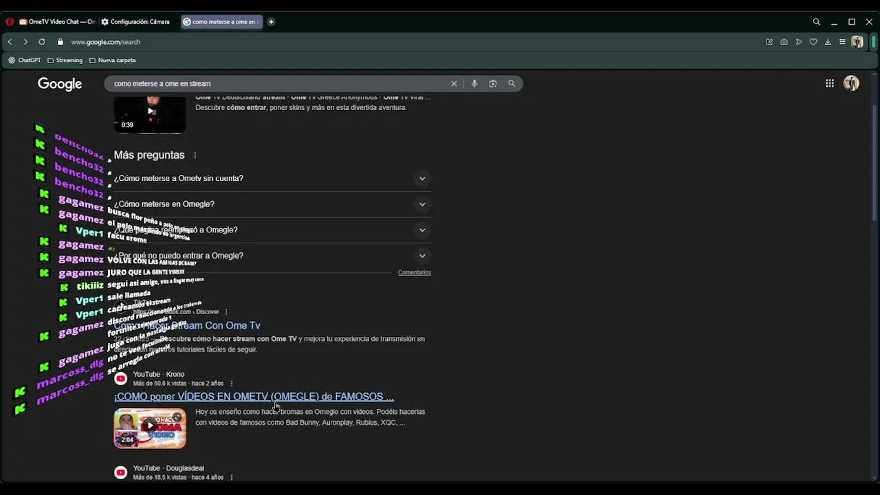The image size is (880, 495).
Task: Go forward with the browser arrow
Action: [25, 42]
